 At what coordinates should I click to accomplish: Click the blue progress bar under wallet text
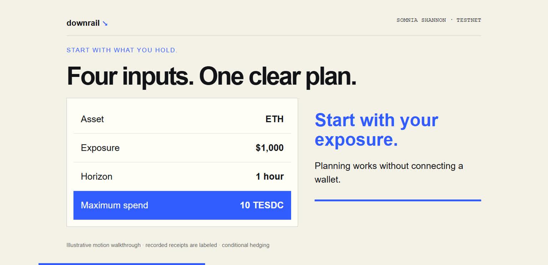398,200
